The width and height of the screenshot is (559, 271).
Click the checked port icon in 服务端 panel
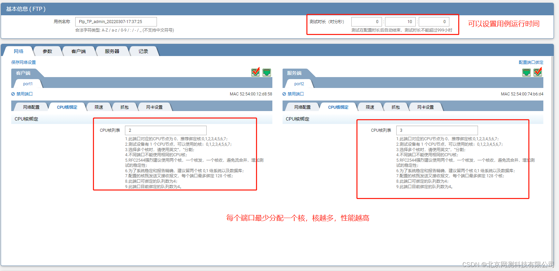538,72
